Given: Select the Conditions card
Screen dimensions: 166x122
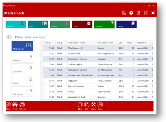Looking at the screenshot, I should (x=22, y=69).
